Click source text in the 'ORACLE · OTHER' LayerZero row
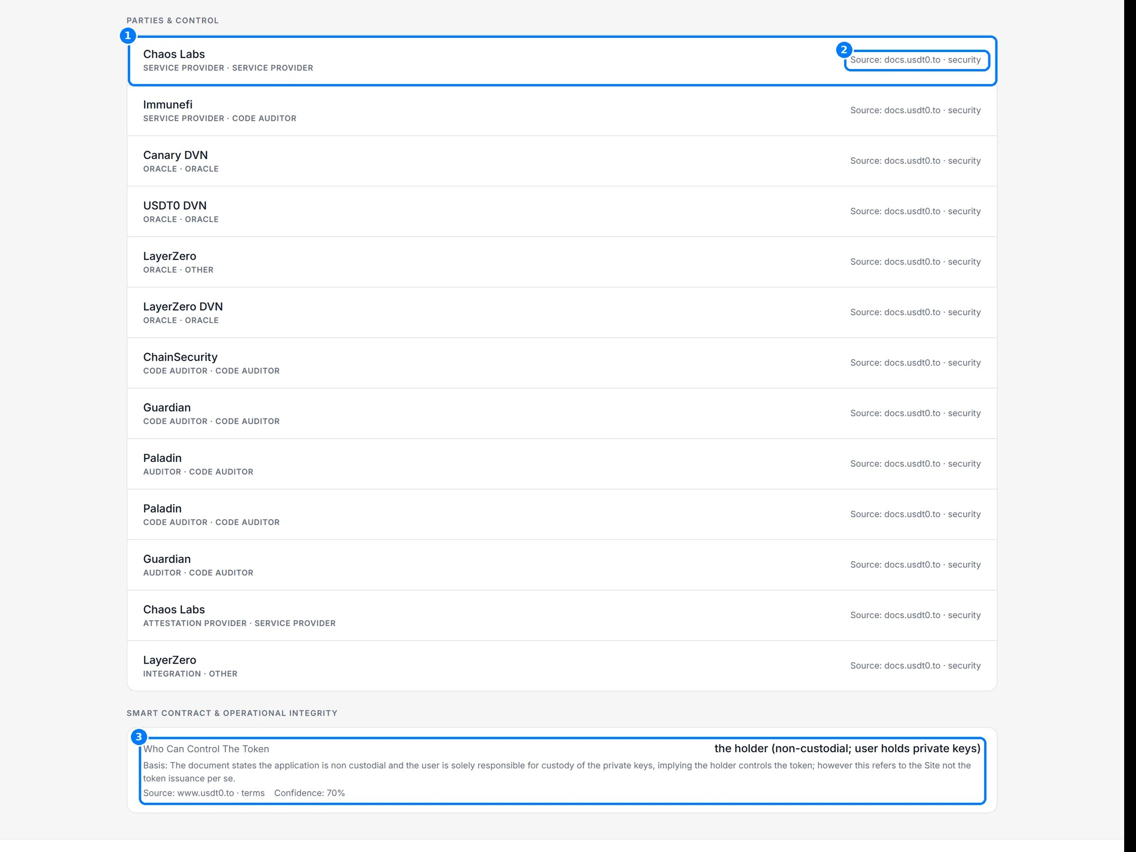 915,261
